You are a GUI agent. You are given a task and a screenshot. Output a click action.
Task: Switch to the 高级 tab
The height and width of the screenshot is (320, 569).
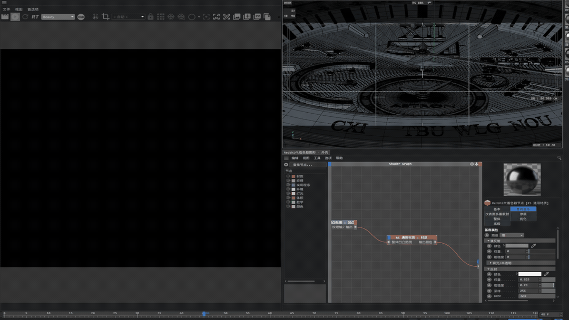[x=497, y=224]
